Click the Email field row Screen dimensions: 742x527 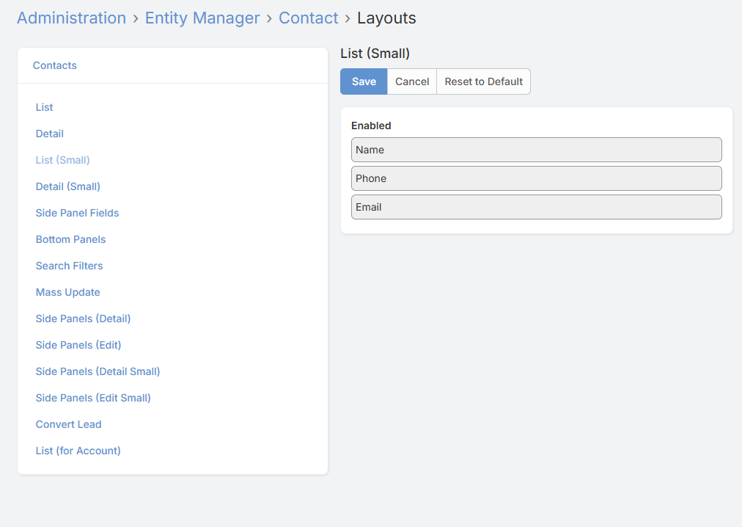(536, 207)
